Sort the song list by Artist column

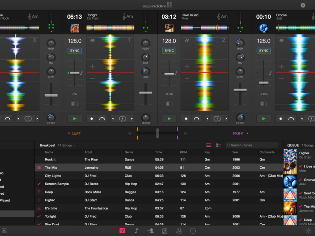coord(88,152)
